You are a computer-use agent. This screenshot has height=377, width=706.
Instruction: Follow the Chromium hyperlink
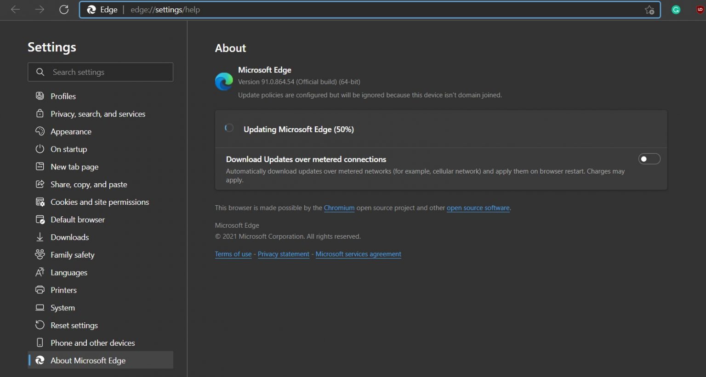pos(339,208)
